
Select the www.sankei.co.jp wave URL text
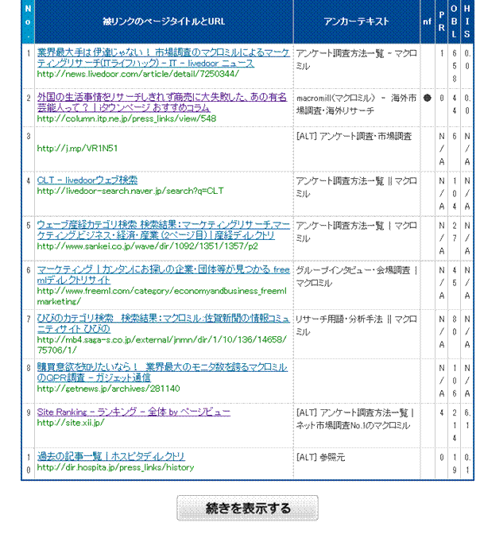148,246
